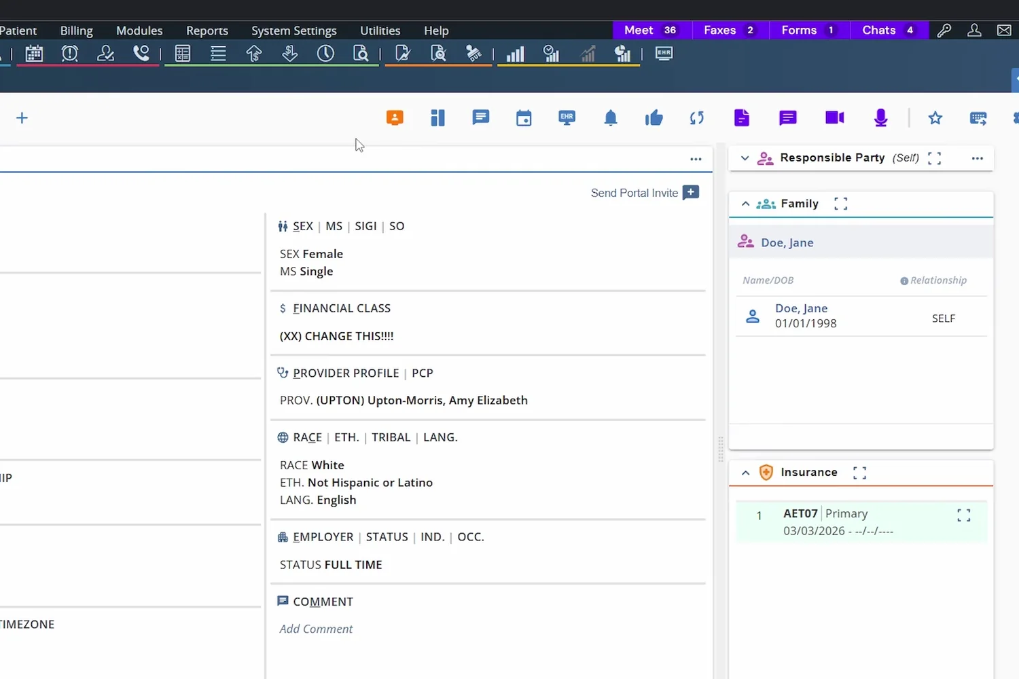Image resolution: width=1019 pixels, height=679 pixels.
Task: Click the Add Comment field
Action: 316,629
